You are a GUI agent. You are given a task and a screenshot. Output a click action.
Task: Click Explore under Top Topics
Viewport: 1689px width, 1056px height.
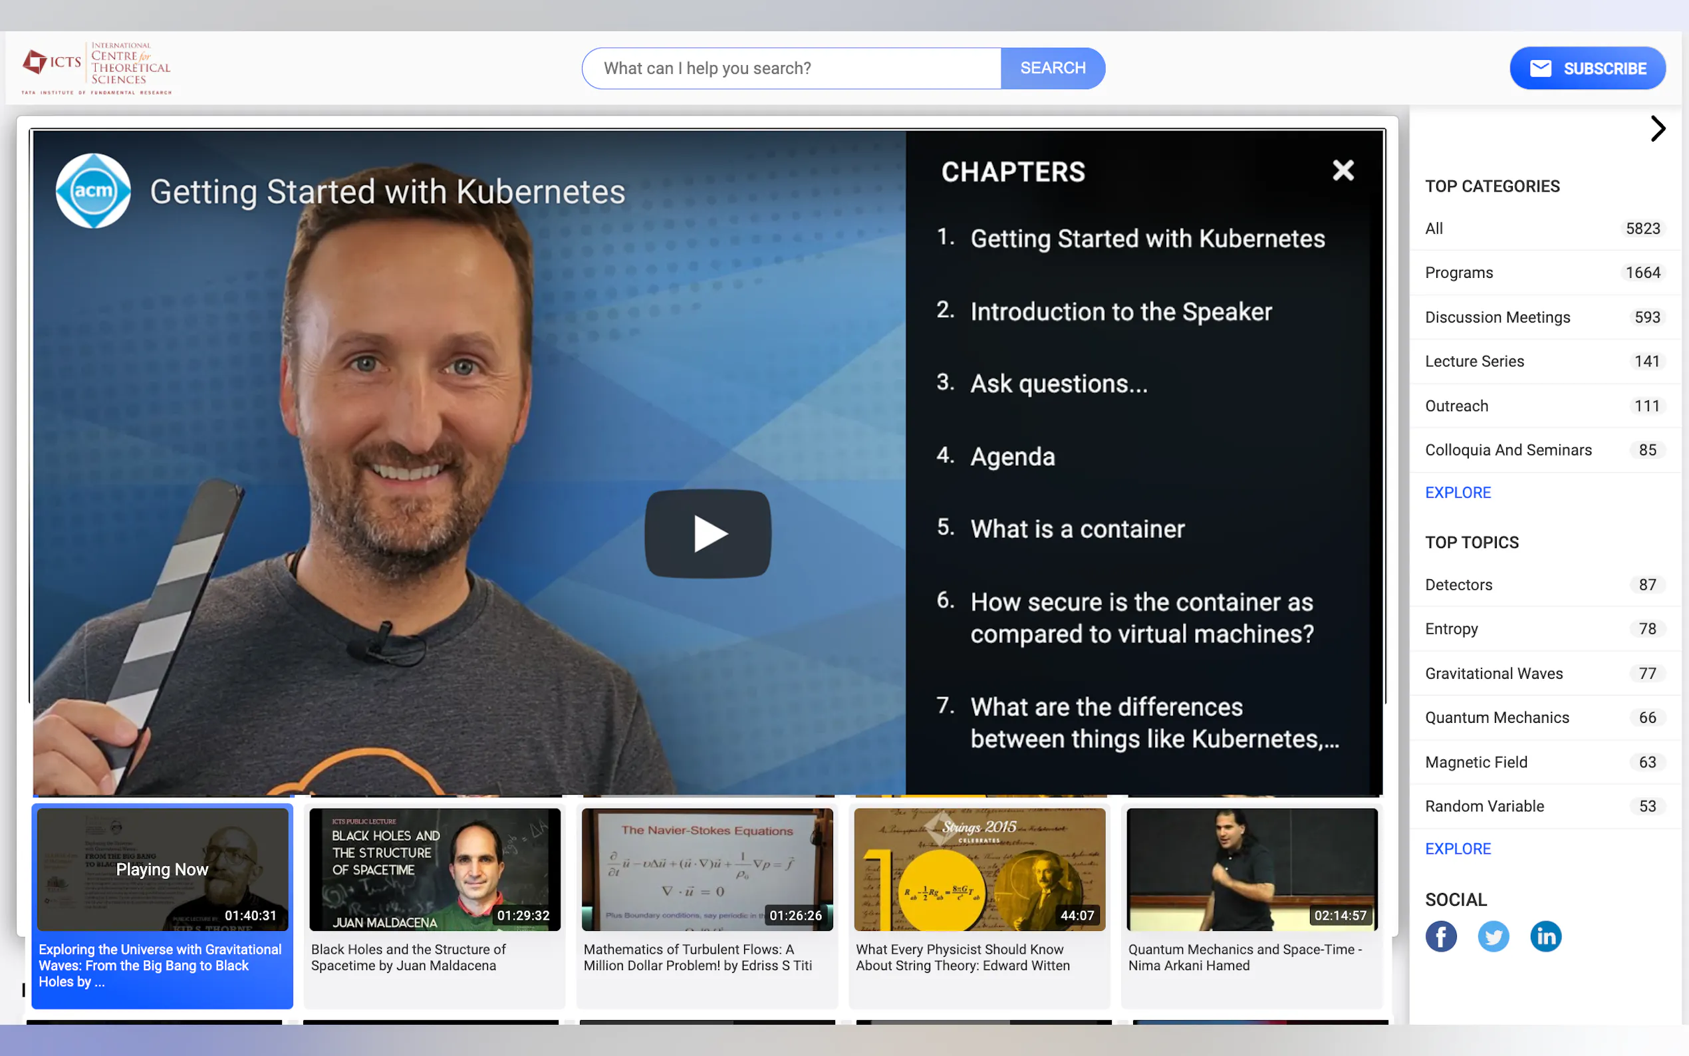point(1457,849)
